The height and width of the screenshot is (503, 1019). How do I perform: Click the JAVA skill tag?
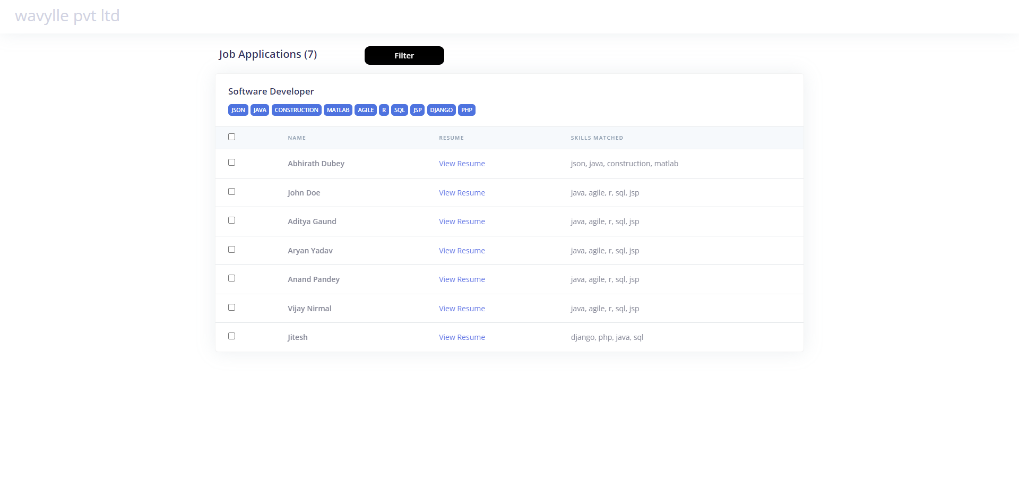point(260,110)
